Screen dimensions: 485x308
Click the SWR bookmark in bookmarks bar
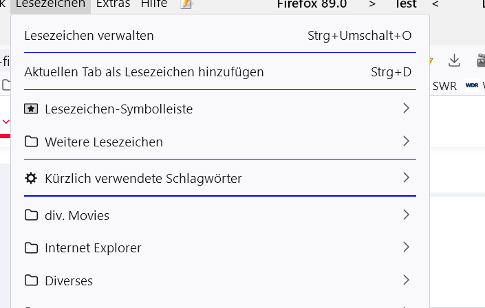[x=444, y=86]
